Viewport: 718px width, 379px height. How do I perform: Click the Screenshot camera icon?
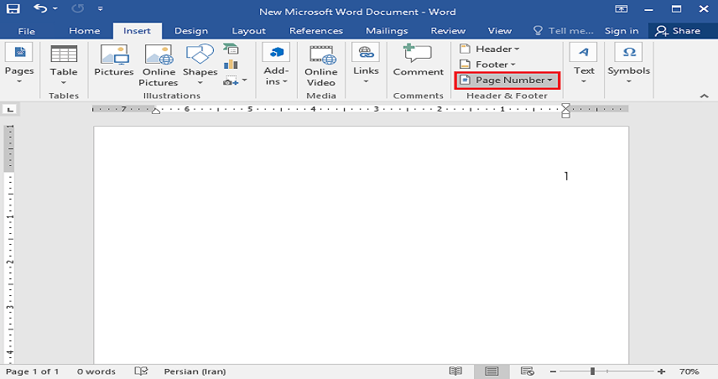[x=232, y=81]
